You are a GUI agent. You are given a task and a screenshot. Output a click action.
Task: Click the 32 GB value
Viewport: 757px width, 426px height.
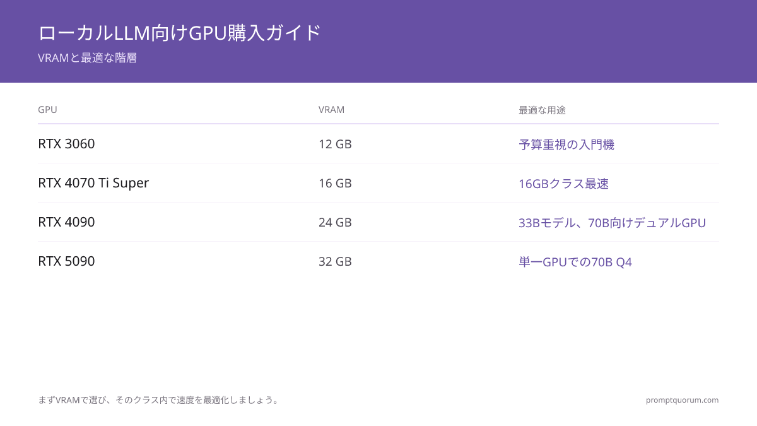click(x=335, y=261)
